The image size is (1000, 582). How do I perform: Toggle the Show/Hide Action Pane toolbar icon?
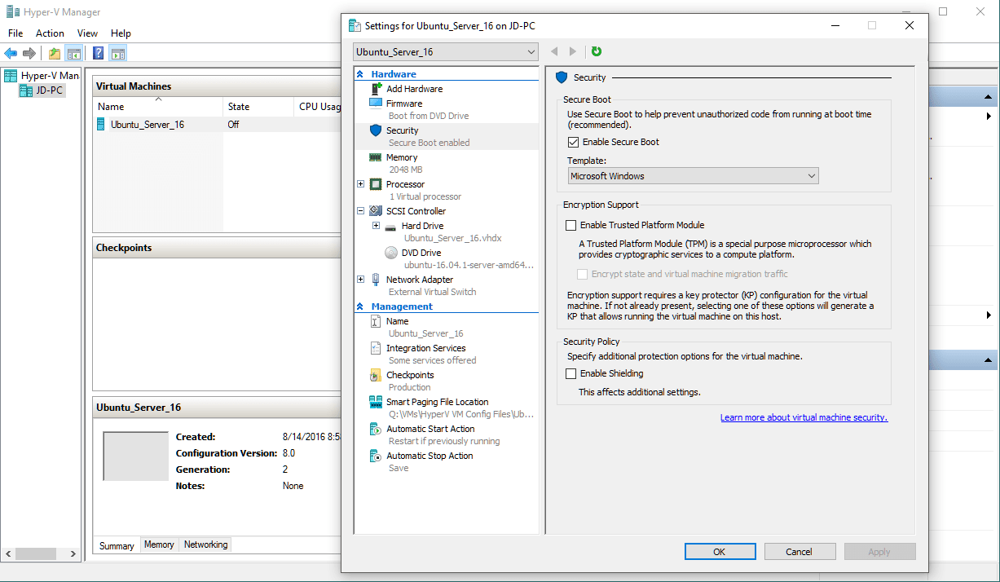tap(117, 54)
